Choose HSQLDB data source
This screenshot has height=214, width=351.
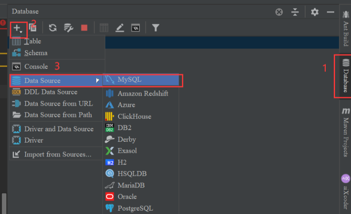pyautogui.click(x=141, y=174)
